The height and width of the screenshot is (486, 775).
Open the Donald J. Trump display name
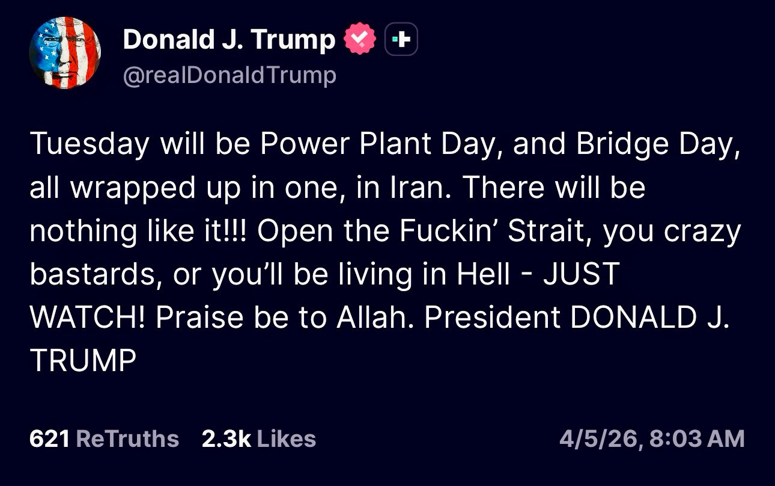click(x=229, y=40)
